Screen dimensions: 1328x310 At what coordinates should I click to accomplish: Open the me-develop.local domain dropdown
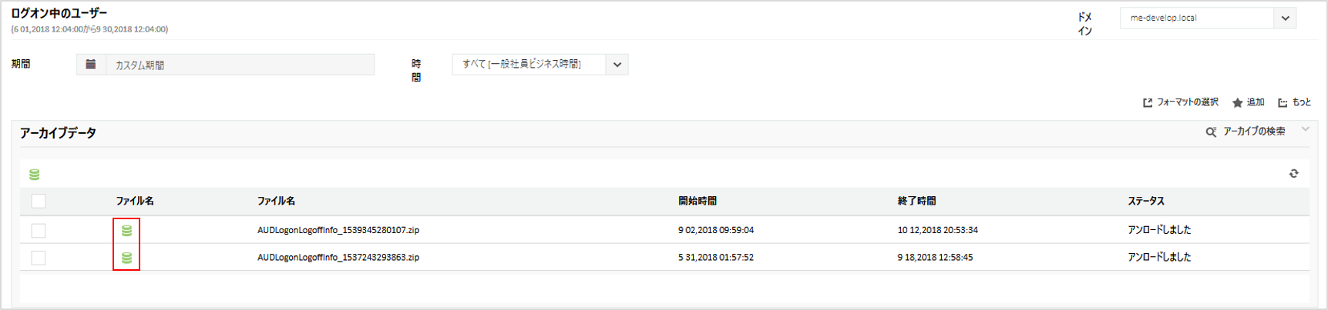coord(1285,18)
